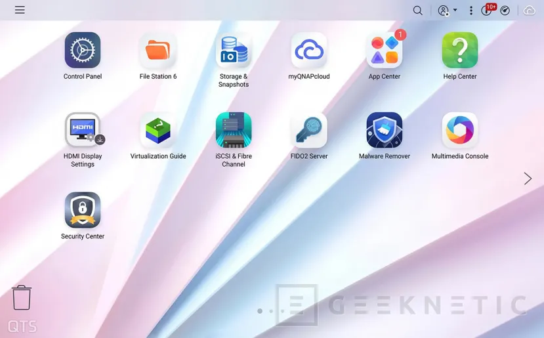Launch Malware Remover
This screenshot has height=338, width=544.
(x=385, y=130)
